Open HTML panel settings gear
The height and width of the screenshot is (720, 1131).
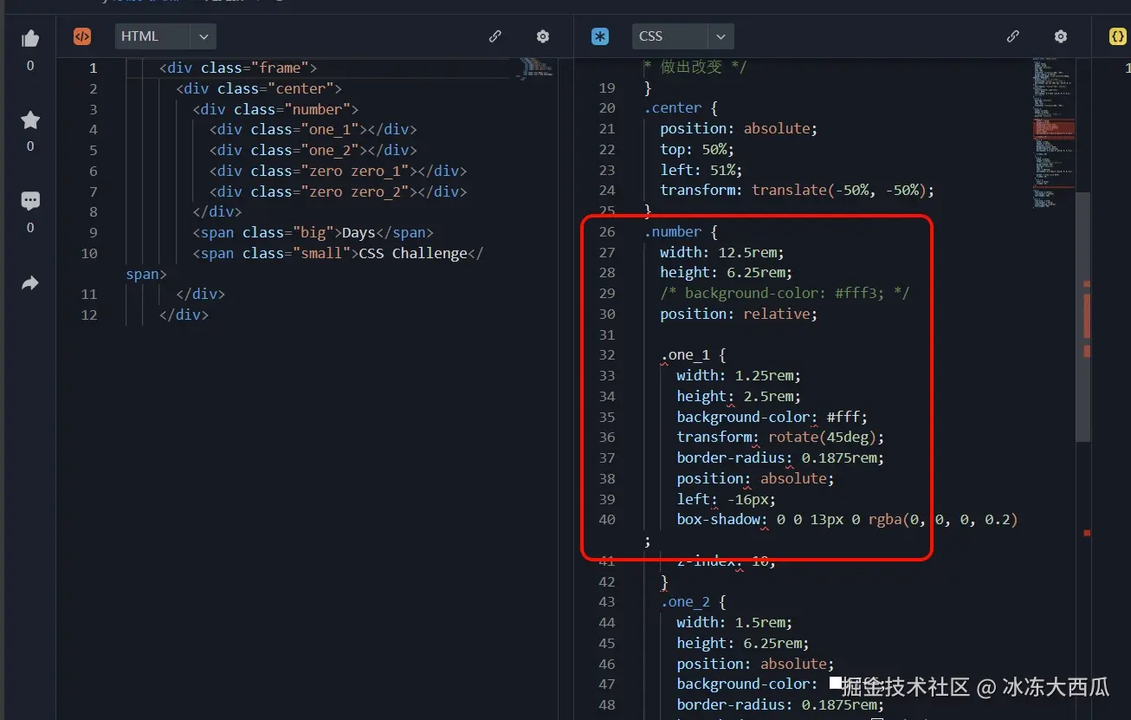[x=543, y=36]
